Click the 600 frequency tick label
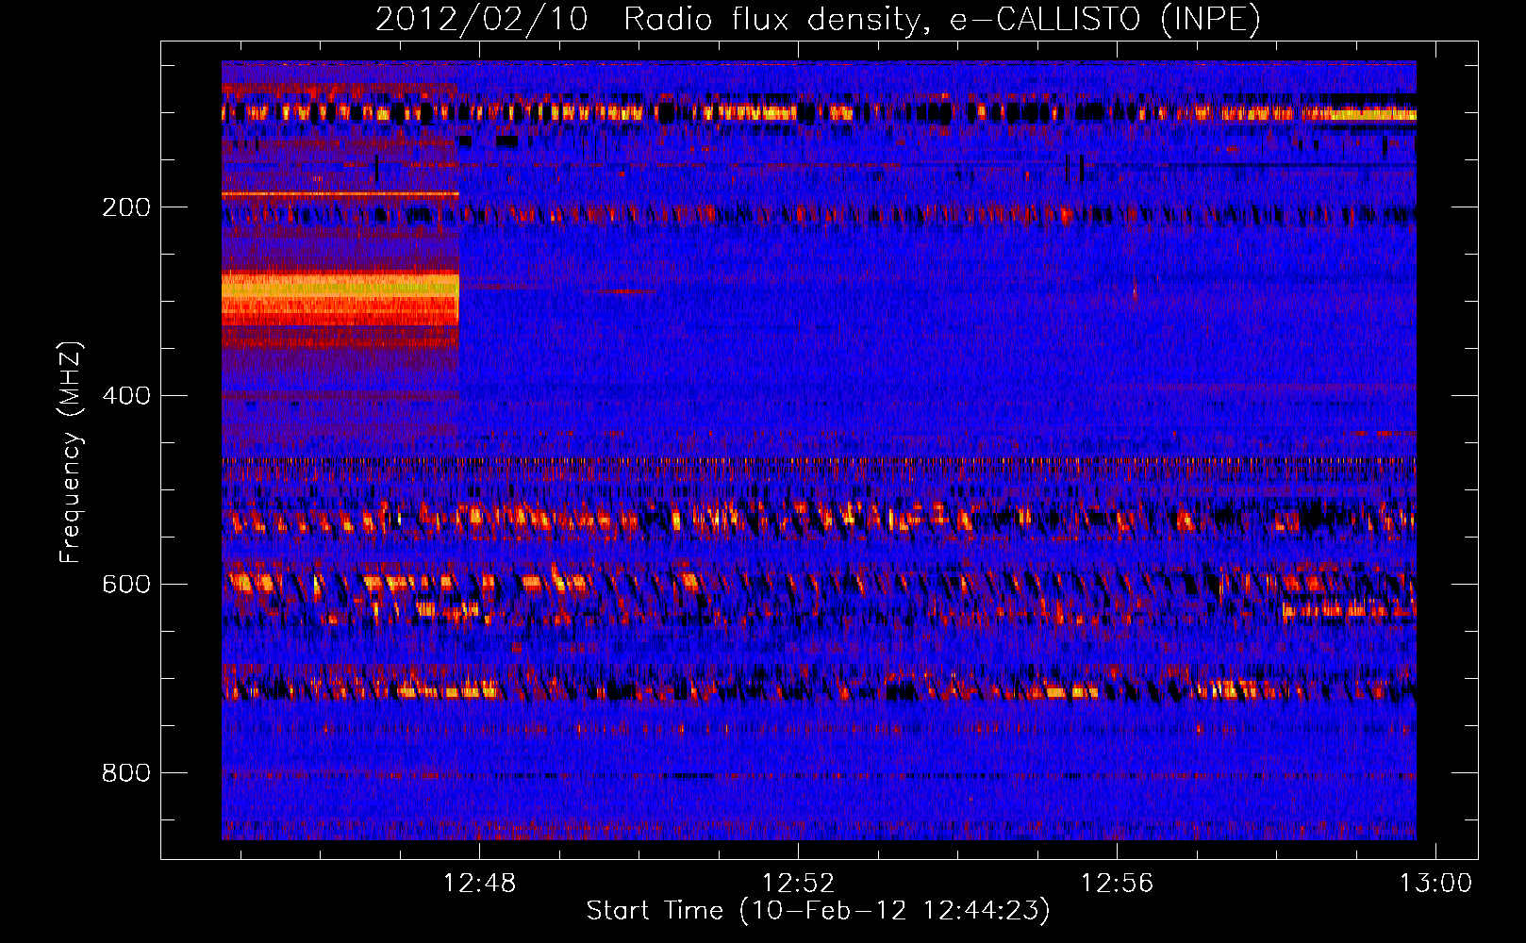1526x943 pixels. click(126, 585)
